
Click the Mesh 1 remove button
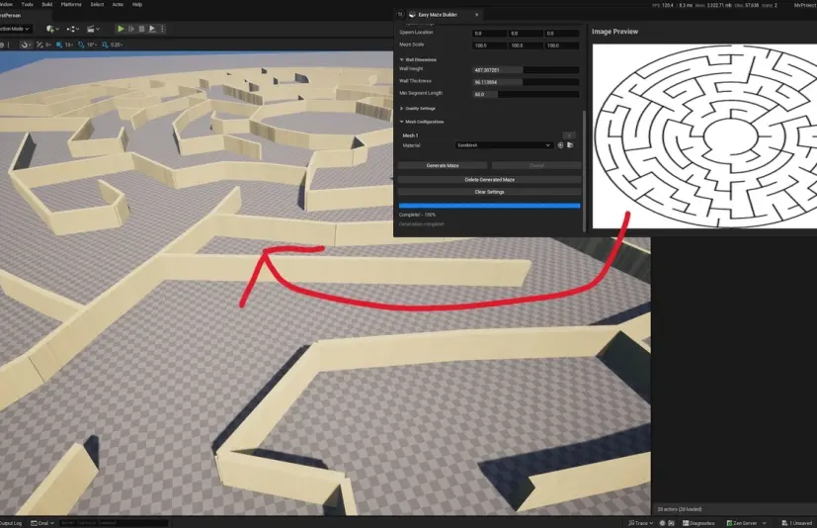[x=569, y=135]
